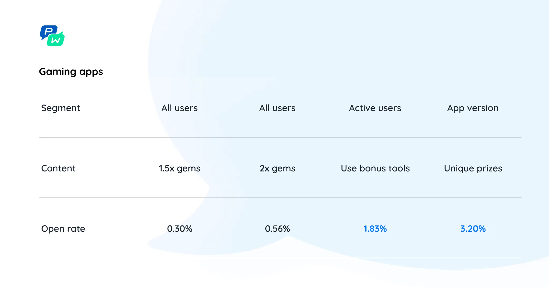Select All users above 1.5x gems
Viewport: 549px width, 288px height.
click(x=179, y=108)
